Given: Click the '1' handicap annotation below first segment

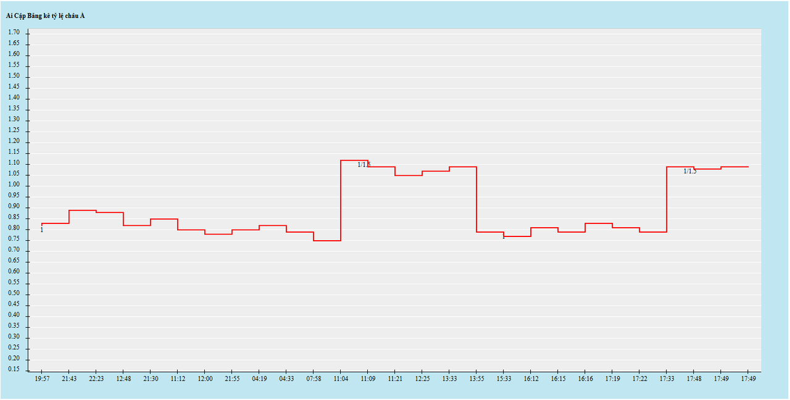Looking at the screenshot, I should coord(42,230).
